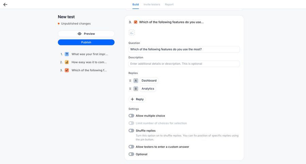Open the Report tab
Image resolution: width=306 pixels, height=164 pixels.
coord(169,4)
